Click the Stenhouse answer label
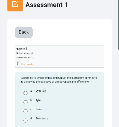Viewport: 119px width, 127px height. 42,118
